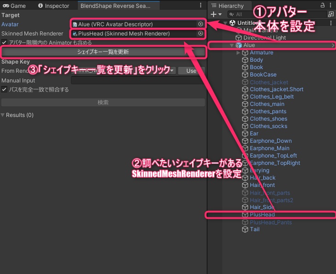Select the Armature object icon
336x274 pixels.
245,52
